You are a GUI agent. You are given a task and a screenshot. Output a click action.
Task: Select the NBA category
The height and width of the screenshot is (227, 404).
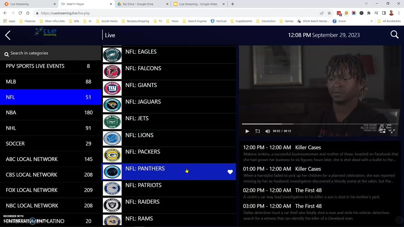point(50,113)
